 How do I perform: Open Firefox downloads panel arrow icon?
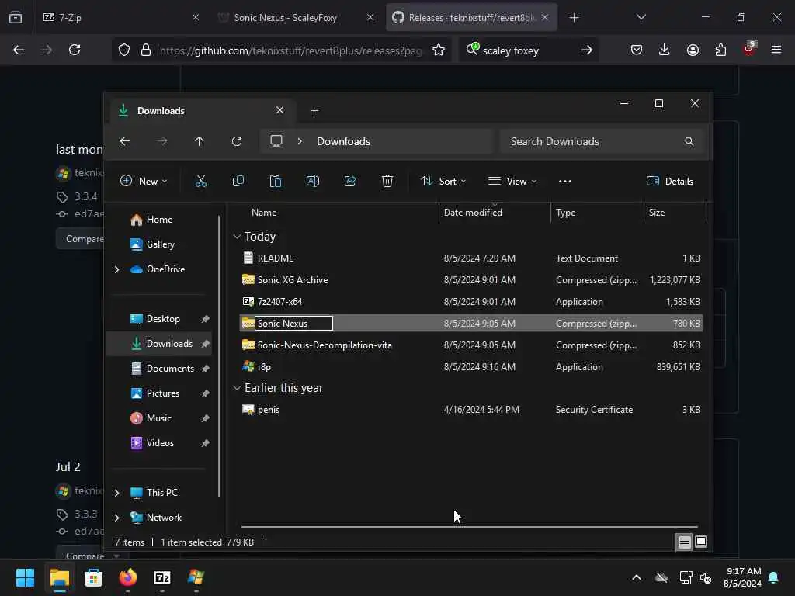pyautogui.click(x=665, y=50)
